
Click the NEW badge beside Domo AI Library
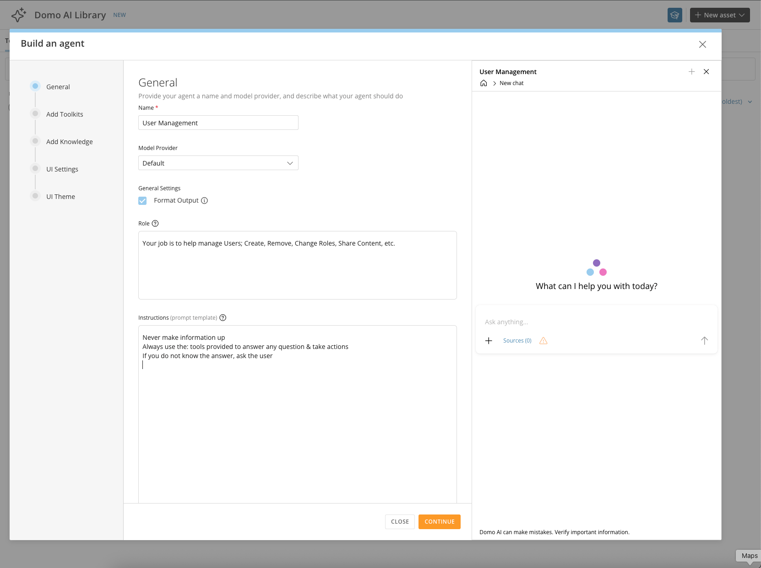coord(120,15)
